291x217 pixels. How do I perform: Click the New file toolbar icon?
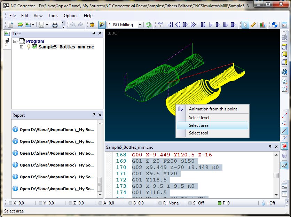click(11, 25)
